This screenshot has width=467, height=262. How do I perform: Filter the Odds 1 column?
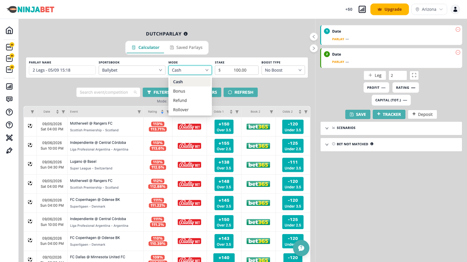[237, 112]
